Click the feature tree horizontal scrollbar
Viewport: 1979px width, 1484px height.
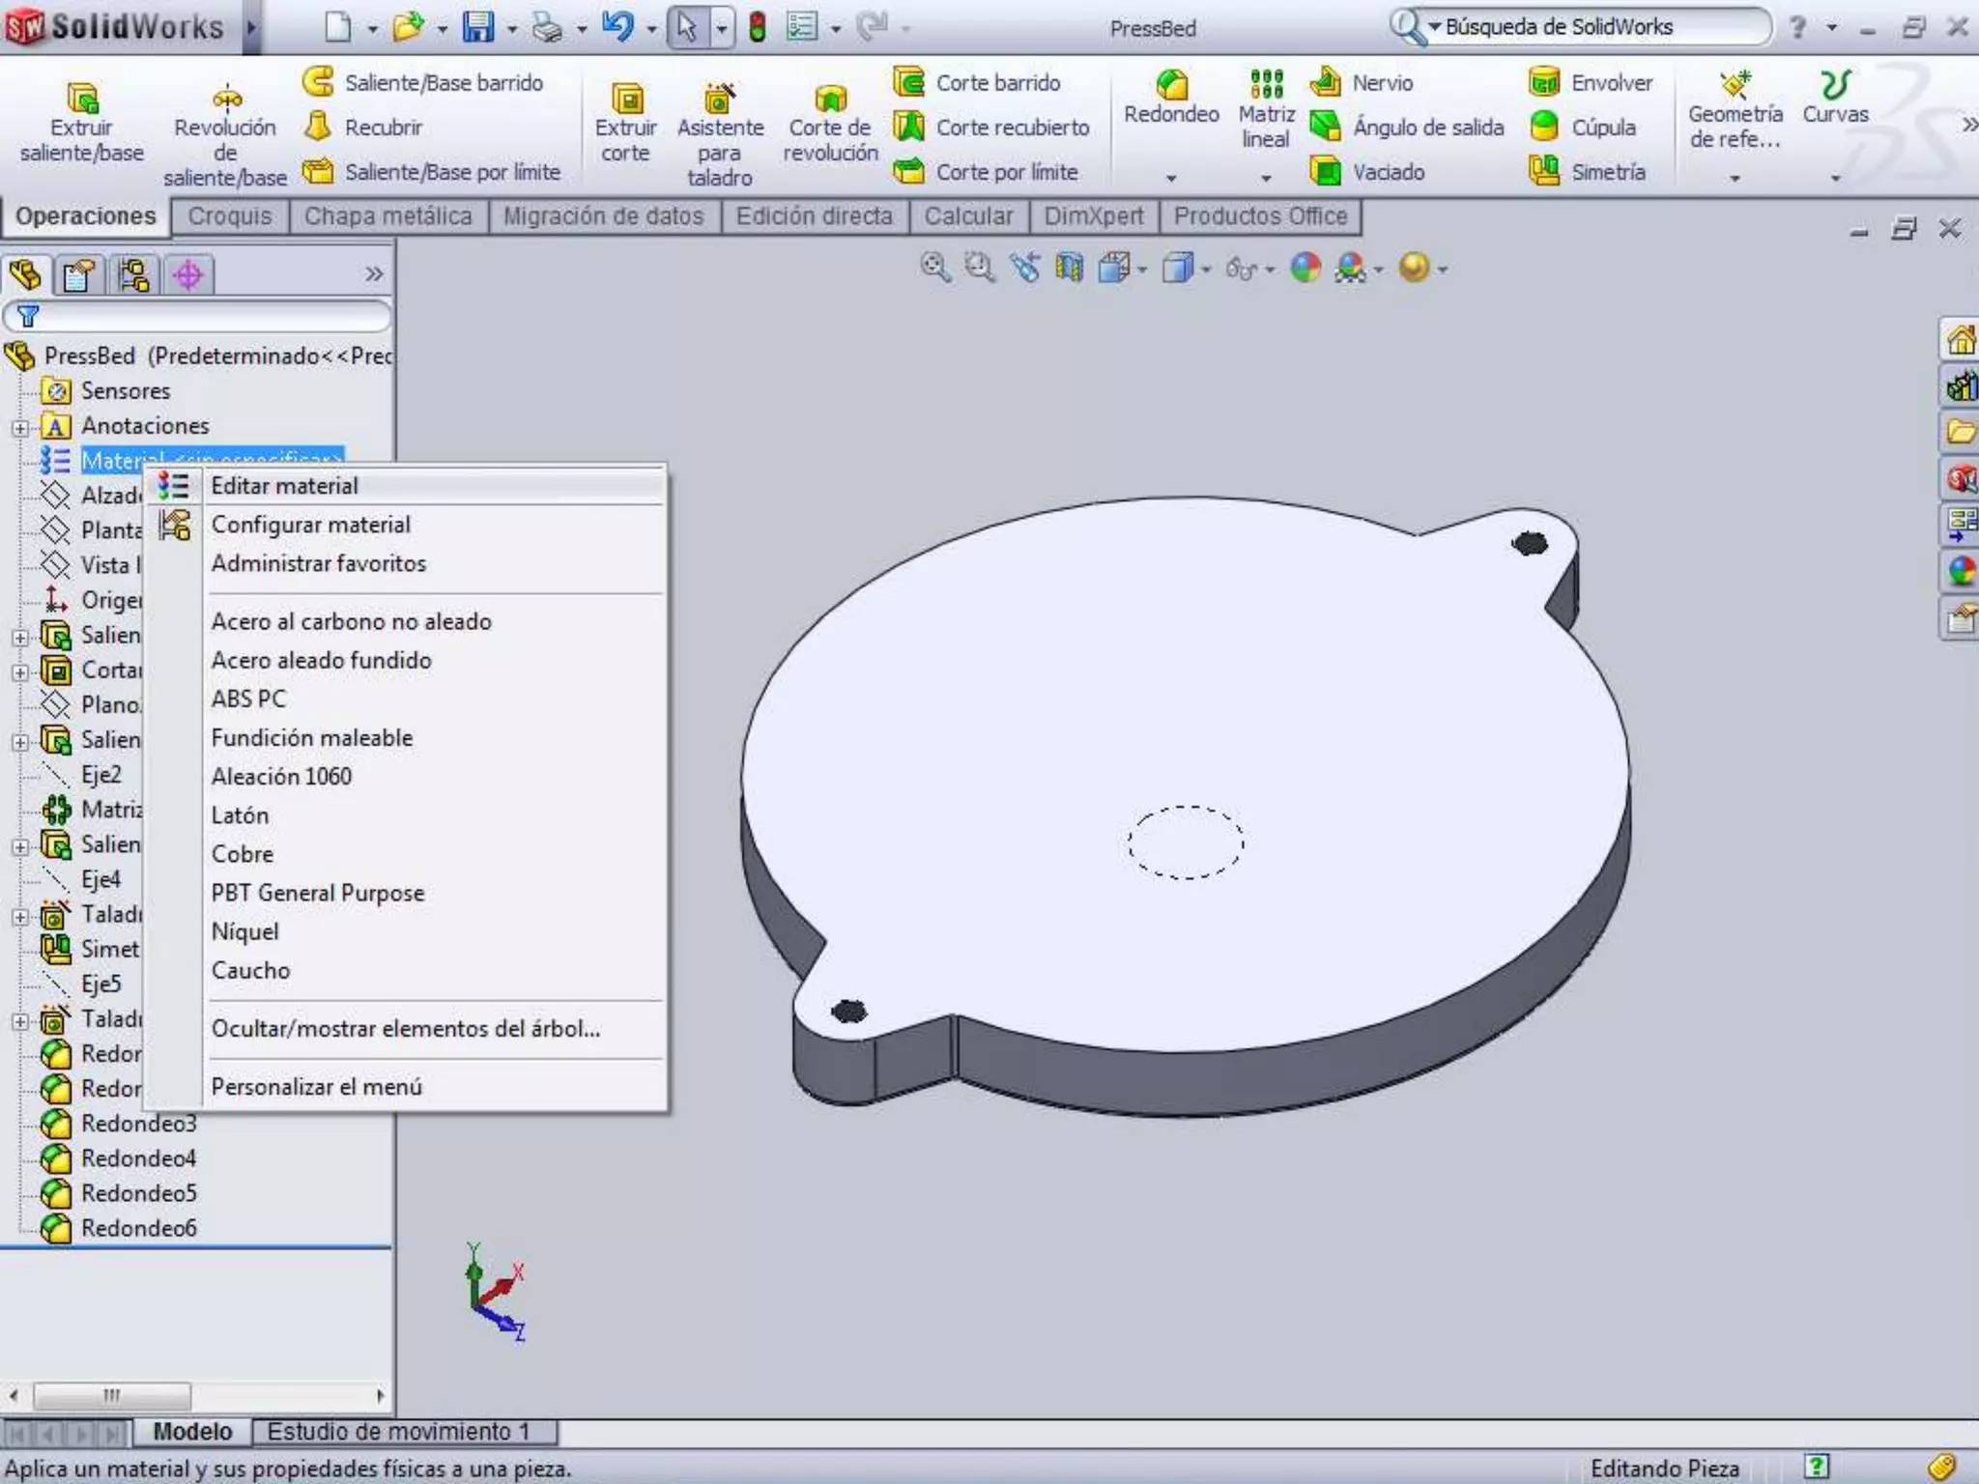[x=112, y=1396]
